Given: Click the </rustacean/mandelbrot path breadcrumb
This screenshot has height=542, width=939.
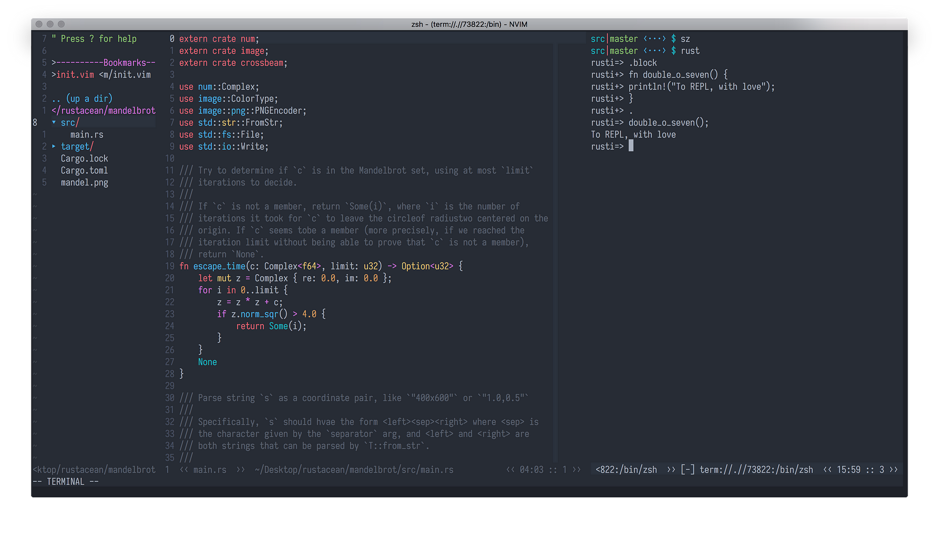Looking at the screenshot, I should point(97,110).
